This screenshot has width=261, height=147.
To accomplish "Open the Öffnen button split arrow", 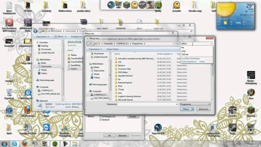I will coord(193,109).
